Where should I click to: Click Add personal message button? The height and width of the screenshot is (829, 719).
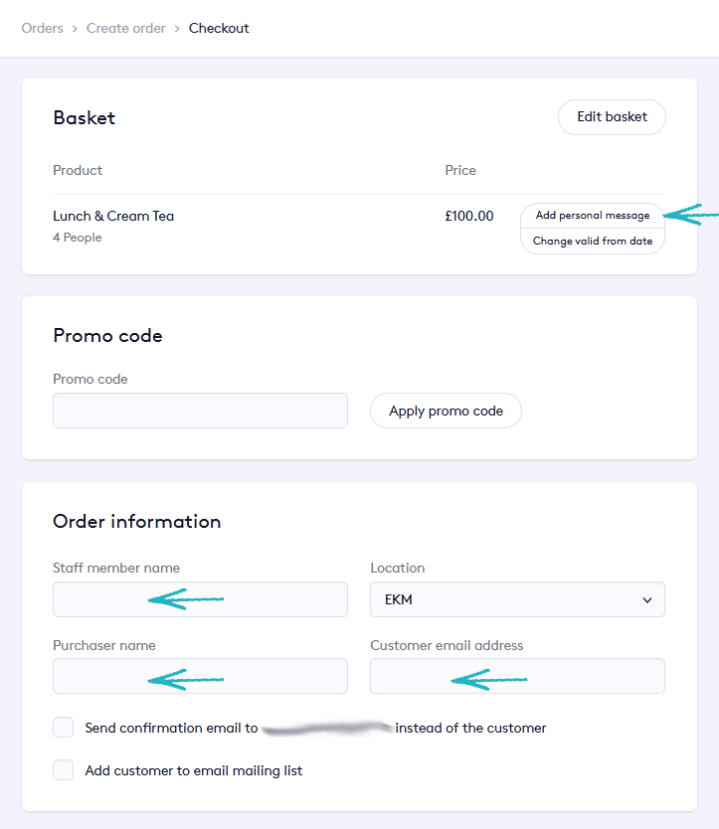[592, 216]
